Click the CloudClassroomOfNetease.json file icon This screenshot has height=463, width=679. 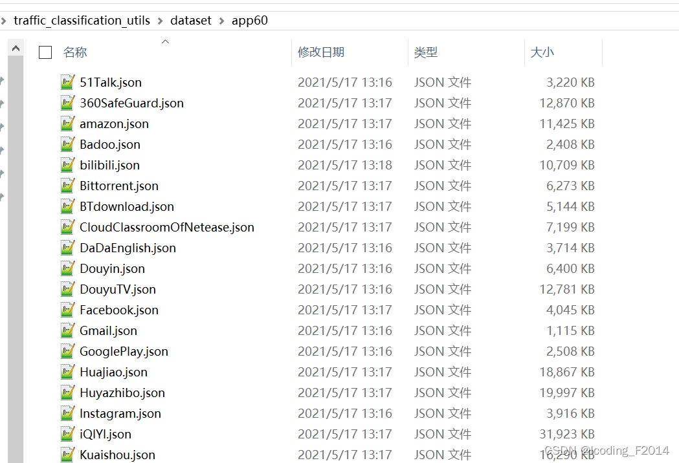click(67, 227)
